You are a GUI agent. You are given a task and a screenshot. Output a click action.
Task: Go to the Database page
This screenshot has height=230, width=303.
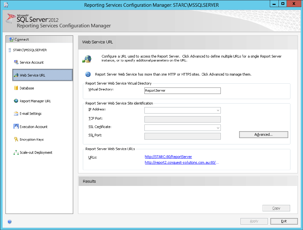coord(27,88)
